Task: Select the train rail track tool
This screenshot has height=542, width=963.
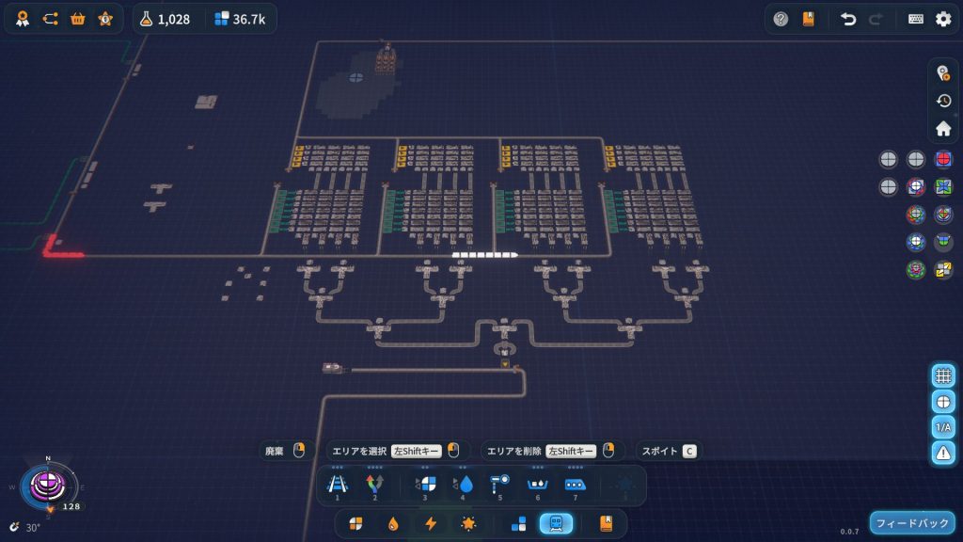Action: coord(337,485)
